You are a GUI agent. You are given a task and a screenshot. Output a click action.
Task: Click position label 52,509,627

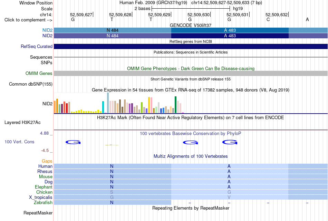[81, 15]
